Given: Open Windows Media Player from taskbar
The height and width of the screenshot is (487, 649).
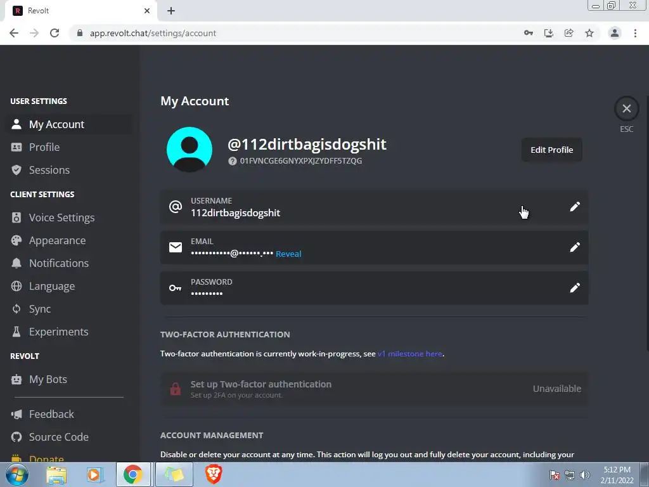Looking at the screenshot, I should pyautogui.click(x=95, y=474).
